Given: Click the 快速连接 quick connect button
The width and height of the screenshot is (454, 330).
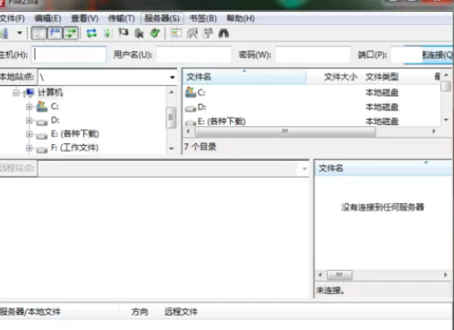Looking at the screenshot, I should pos(438,55).
